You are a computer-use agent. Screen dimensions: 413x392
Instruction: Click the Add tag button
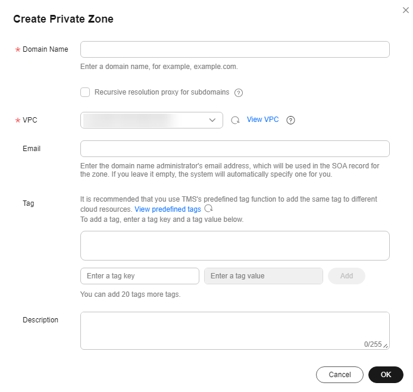346,276
